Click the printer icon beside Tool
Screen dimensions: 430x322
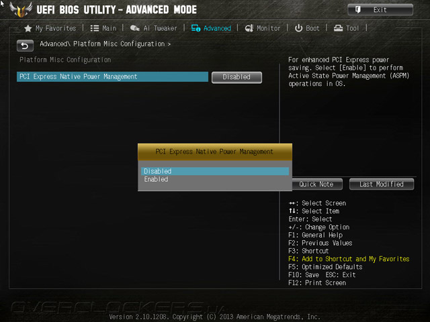tap(338, 28)
